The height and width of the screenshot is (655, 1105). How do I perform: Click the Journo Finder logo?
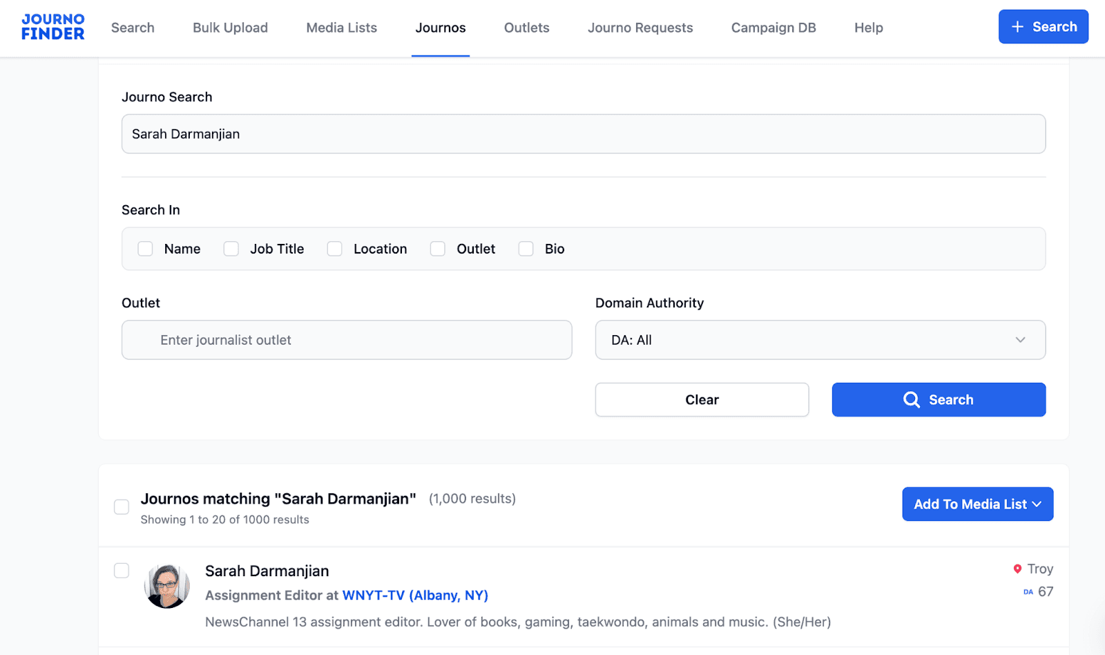click(x=52, y=27)
